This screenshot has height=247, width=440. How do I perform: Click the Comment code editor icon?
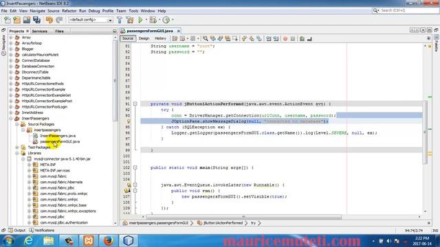(x=302, y=38)
